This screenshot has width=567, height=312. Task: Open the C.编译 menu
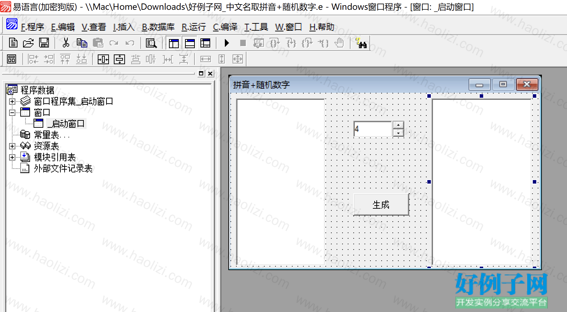(225, 27)
